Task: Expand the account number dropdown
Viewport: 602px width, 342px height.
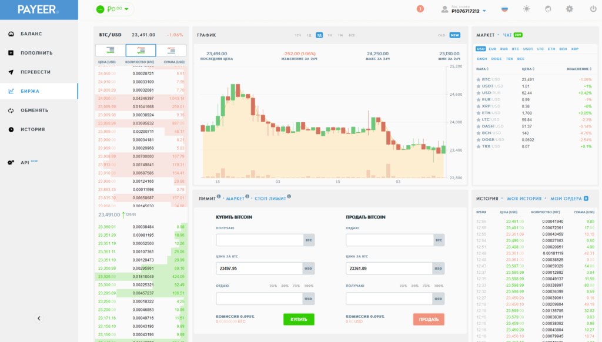Action: (484, 11)
